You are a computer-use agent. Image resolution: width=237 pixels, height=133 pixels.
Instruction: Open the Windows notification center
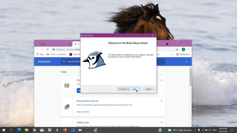pos(232,130)
